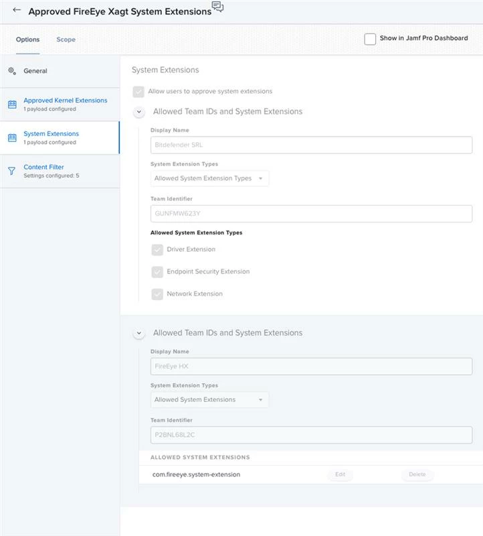Open the comments speech bubble icon
Screen dimensions: 483x536
(x=217, y=6)
